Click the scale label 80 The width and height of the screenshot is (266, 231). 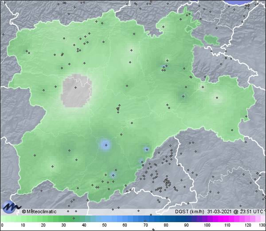pos(166,225)
